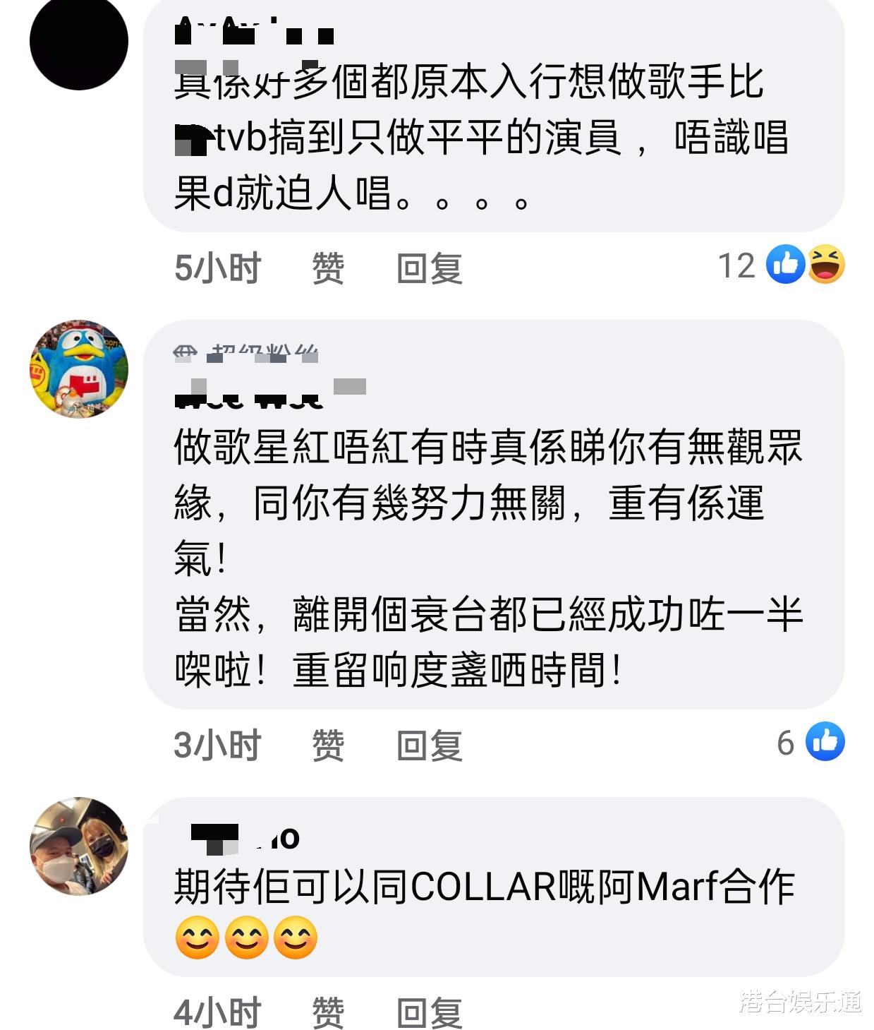Open the penguin mascot profile picture

79,369
